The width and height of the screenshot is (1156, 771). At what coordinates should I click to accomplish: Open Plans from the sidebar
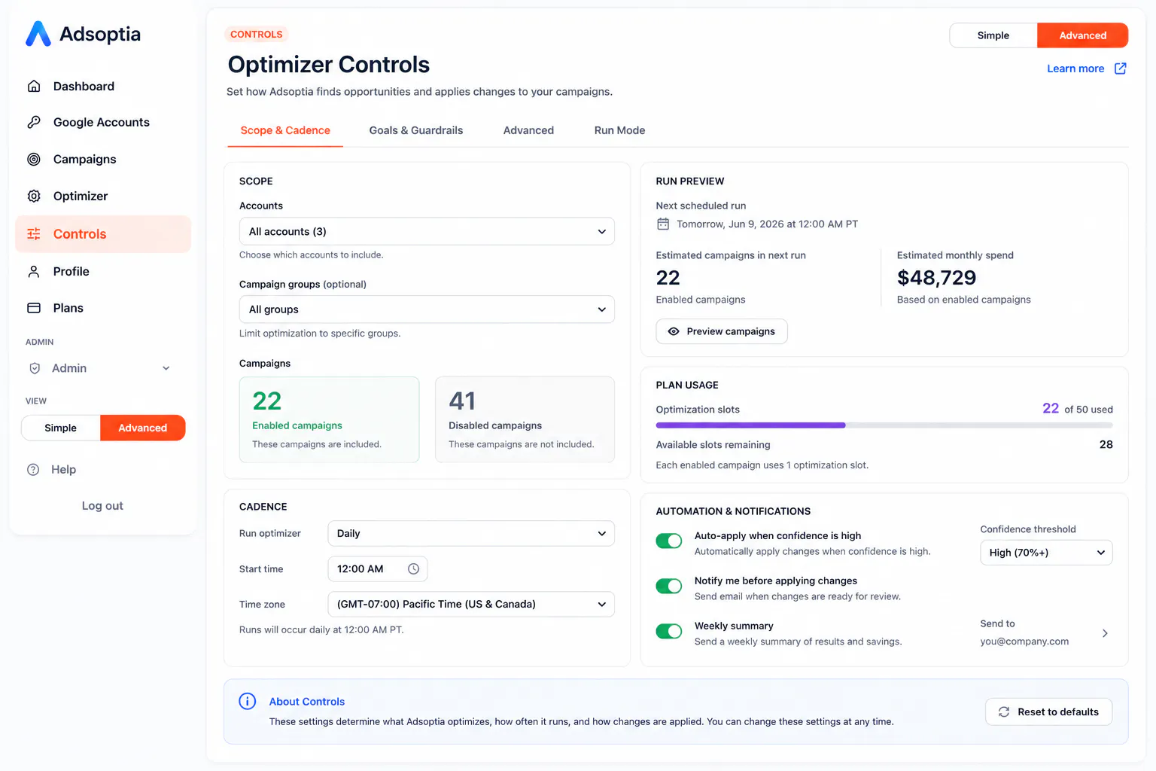pyautogui.click(x=103, y=308)
